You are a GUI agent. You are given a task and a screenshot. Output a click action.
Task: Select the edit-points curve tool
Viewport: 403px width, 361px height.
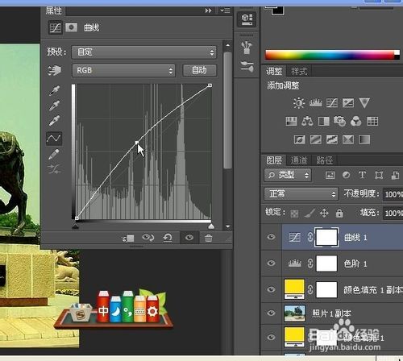coord(54,139)
